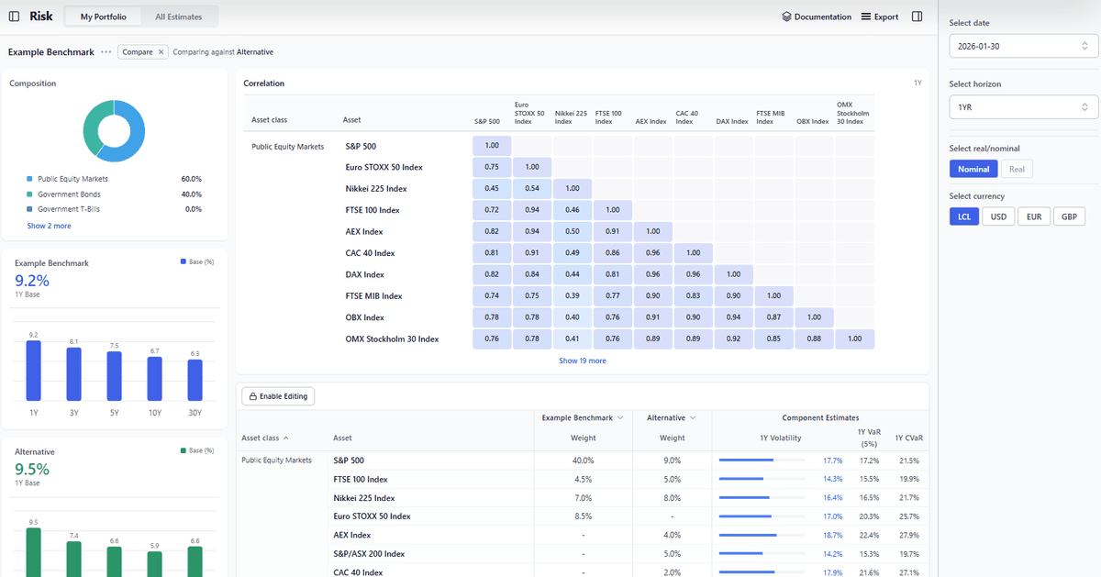Open the 1YR horizon dropdown

tap(1022, 106)
